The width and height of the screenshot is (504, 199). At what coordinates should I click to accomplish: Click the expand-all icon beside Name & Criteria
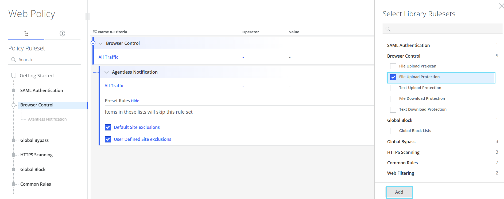(95, 32)
